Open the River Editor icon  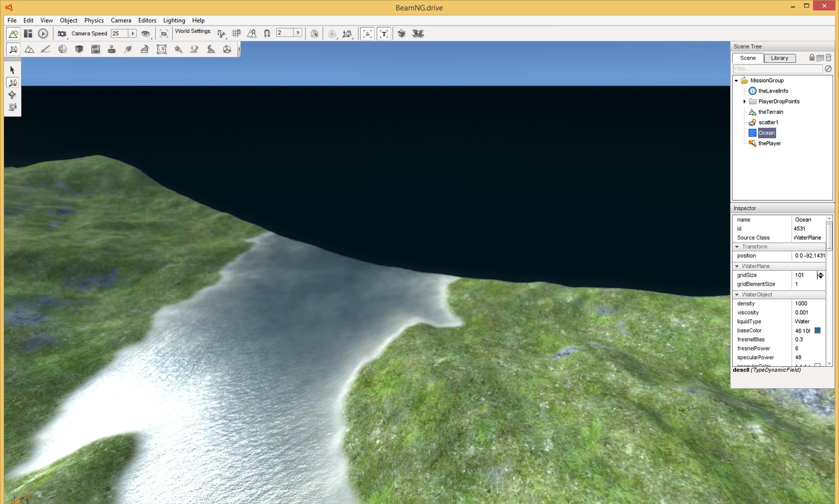click(x=194, y=49)
